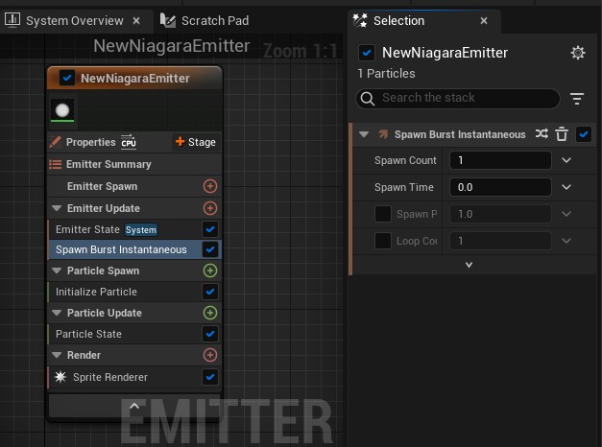Open Spawn Time dropdown arrow
The width and height of the screenshot is (602, 447).
point(566,187)
